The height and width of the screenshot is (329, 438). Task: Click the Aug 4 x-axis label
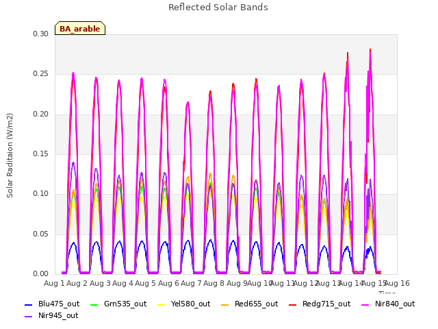click(123, 283)
